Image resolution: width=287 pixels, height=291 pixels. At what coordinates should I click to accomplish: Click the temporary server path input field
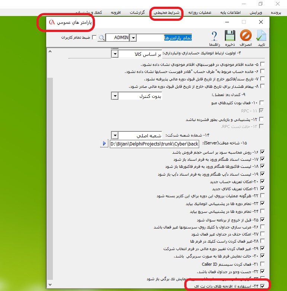(x=154, y=144)
